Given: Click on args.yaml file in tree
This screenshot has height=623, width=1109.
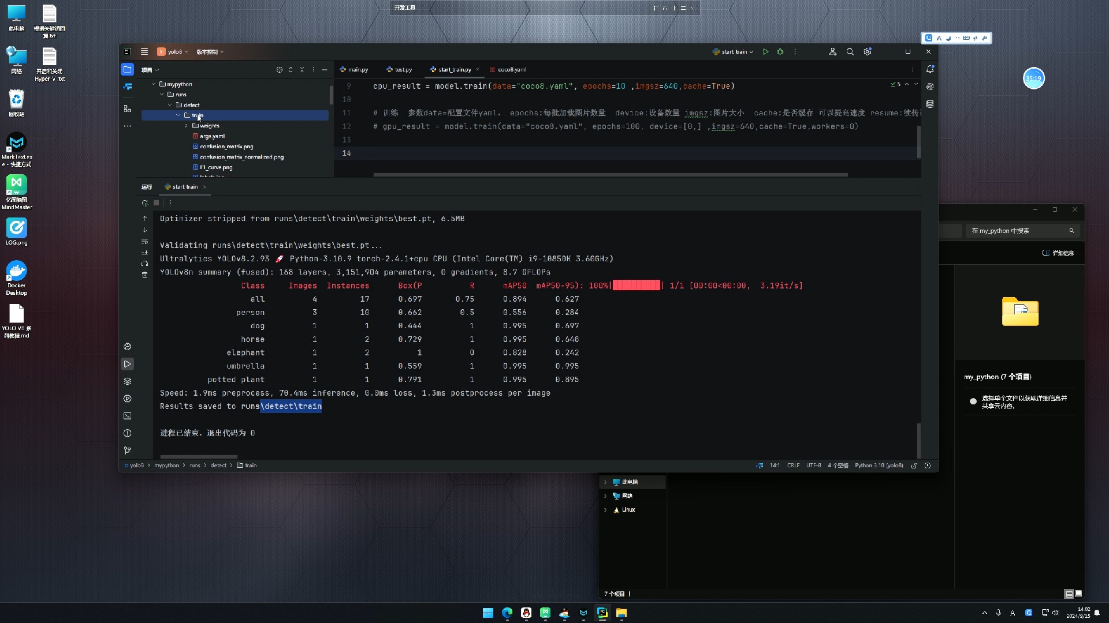Looking at the screenshot, I should (x=212, y=136).
